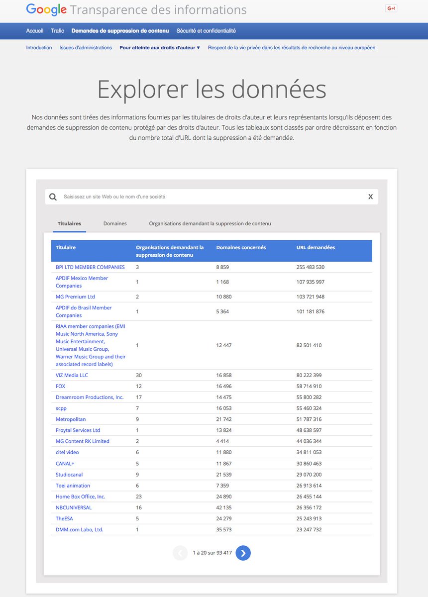The width and height of the screenshot is (428, 597).
Task: Open APDIF do Brasil Member Companies link
Action: 84,311
